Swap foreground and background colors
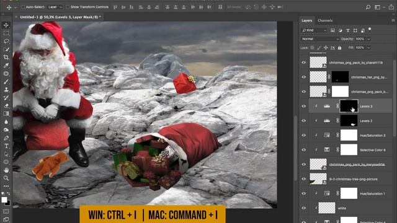This screenshot has height=223, width=397. 9,194
